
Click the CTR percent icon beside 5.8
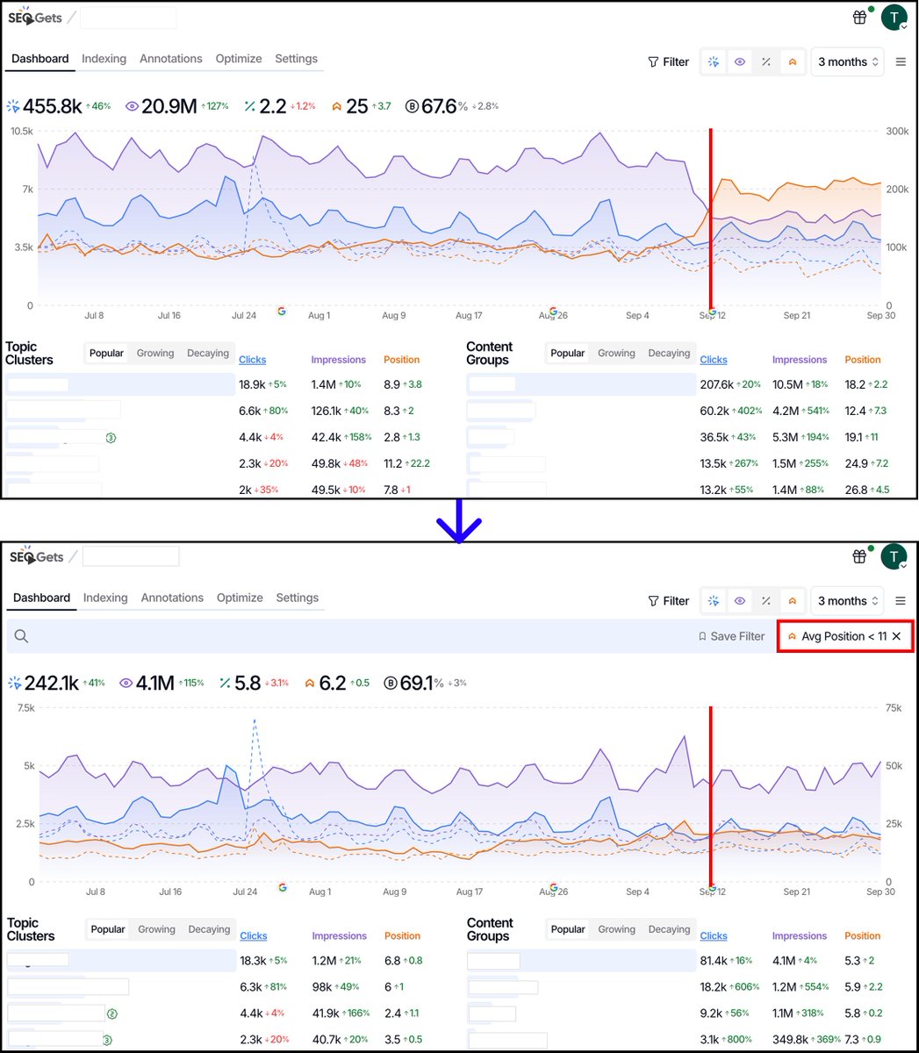point(226,683)
